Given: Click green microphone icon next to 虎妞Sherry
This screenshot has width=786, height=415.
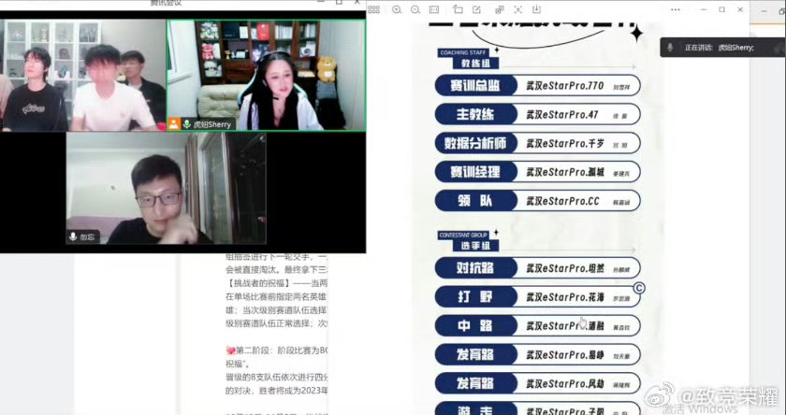Looking at the screenshot, I should 187,123.
